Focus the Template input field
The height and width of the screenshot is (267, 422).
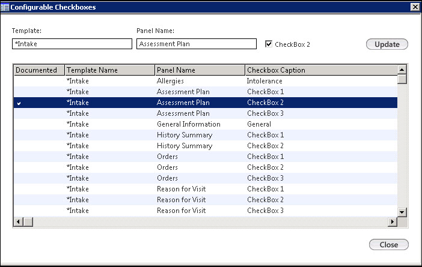(x=72, y=44)
